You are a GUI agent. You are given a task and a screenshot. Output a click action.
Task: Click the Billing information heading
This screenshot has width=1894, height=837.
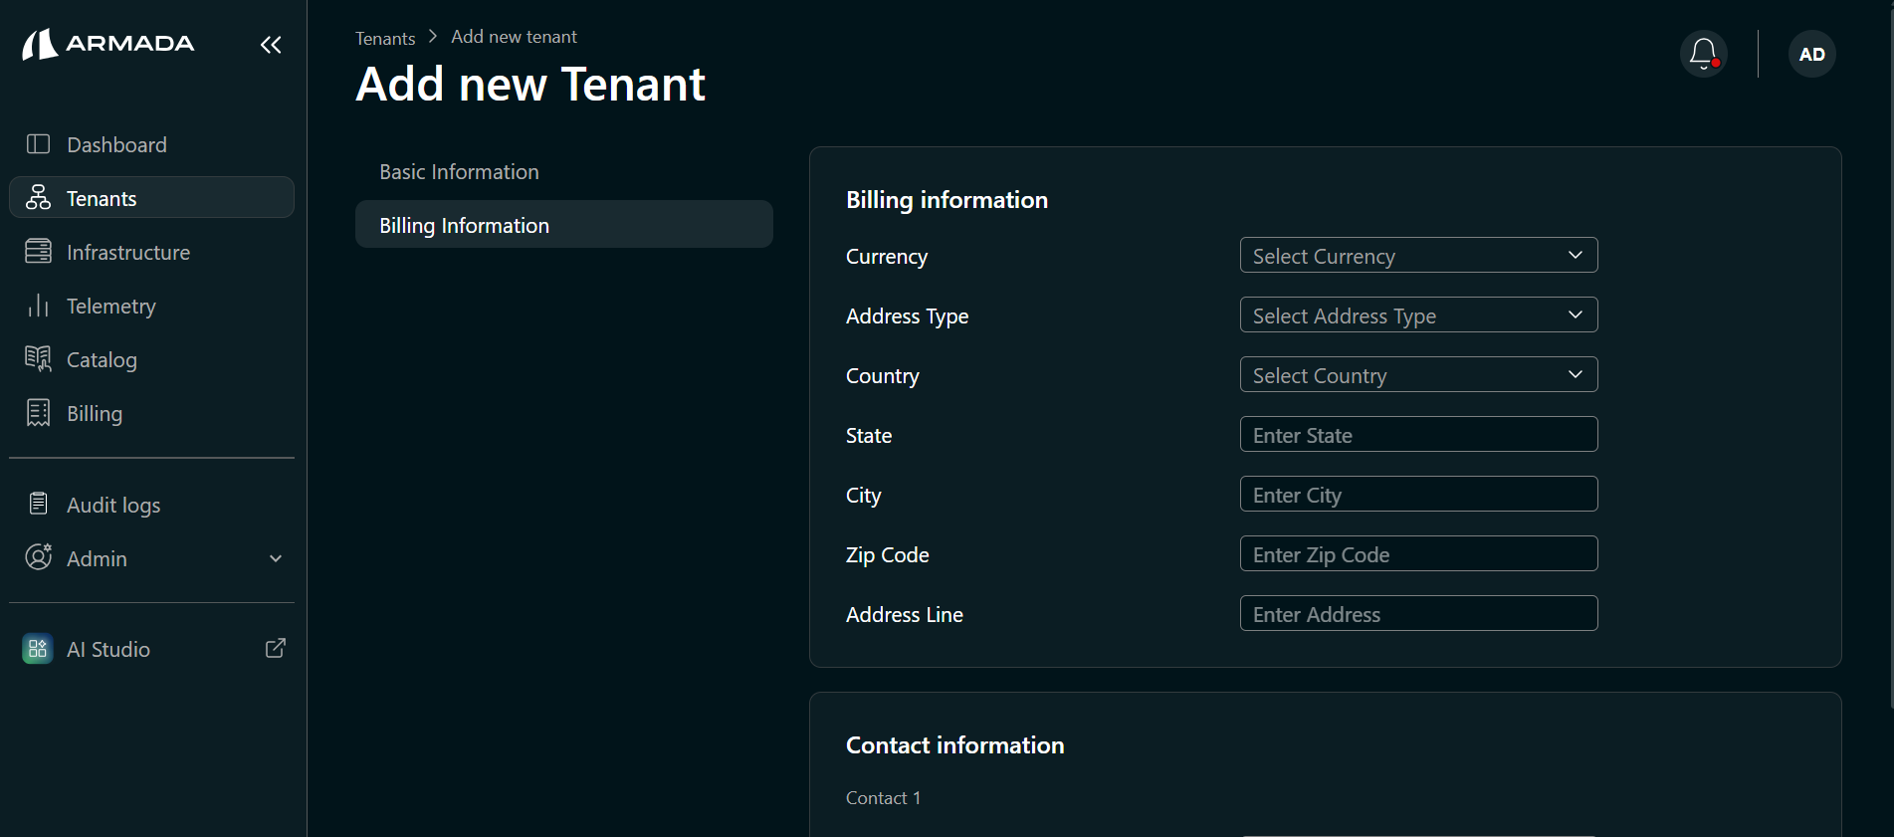(x=947, y=200)
